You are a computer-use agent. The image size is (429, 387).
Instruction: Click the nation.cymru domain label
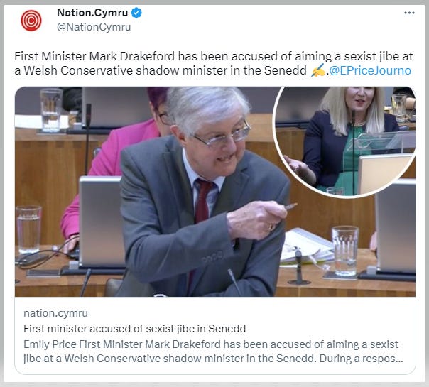55,313
